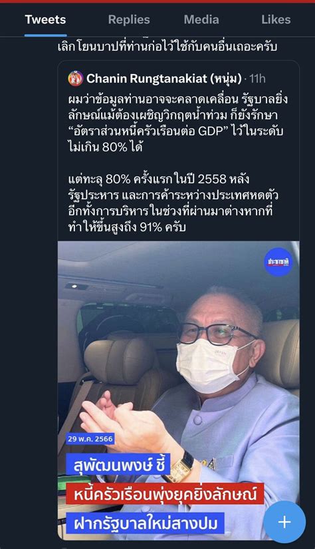This screenshot has width=315, height=549.
Task: Open Chanin Rungtanakiat's profile avatar
Action: (76, 79)
